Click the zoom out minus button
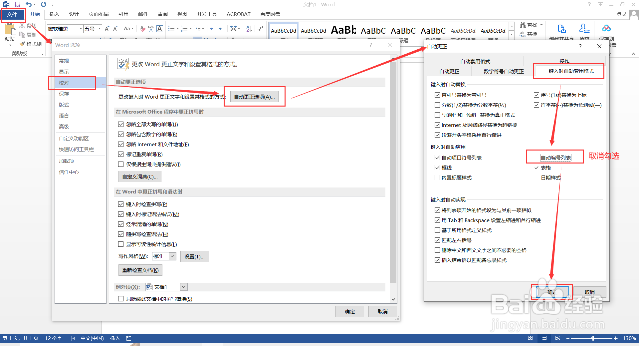 point(568,338)
